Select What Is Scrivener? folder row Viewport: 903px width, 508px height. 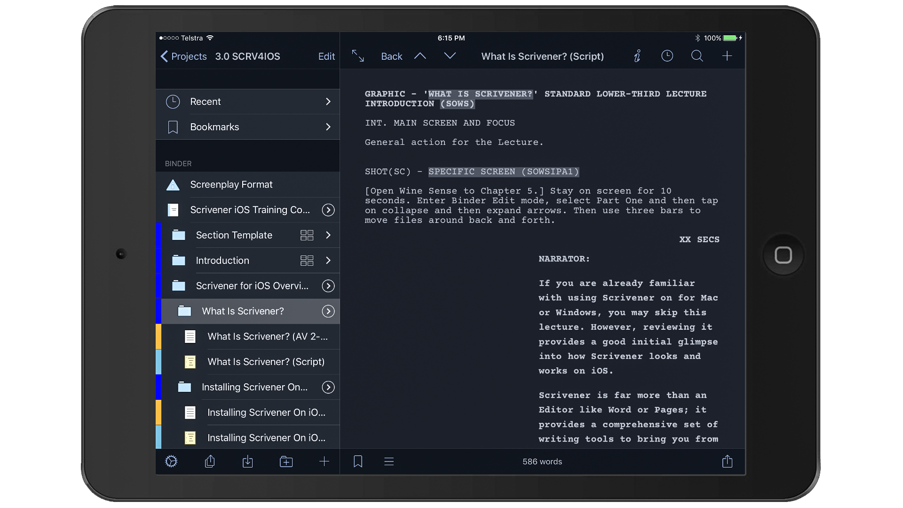click(x=248, y=311)
